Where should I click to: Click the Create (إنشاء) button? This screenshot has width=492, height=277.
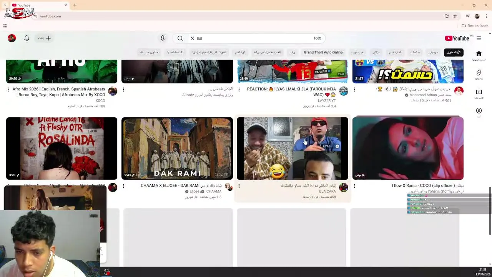[44, 38]
